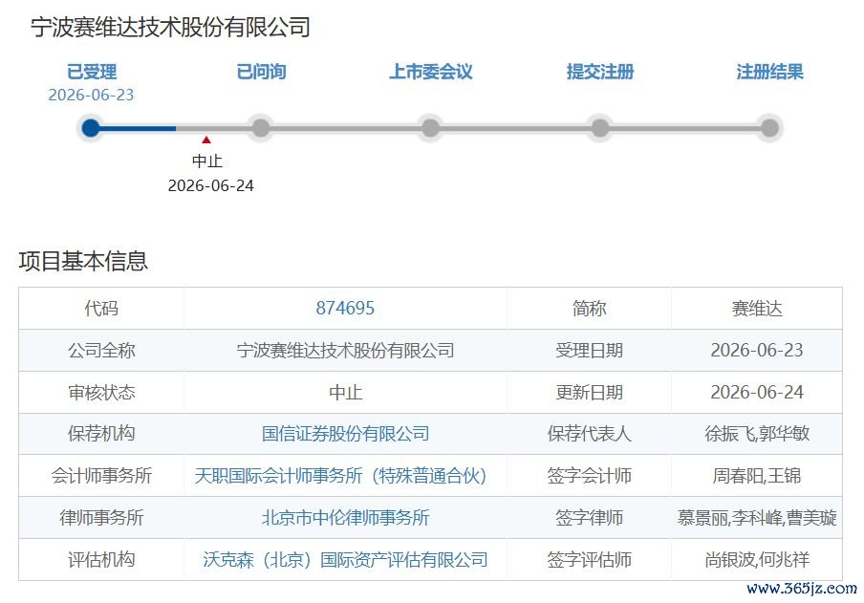Click the 项目基本信息 section heading

click(83, 261)
